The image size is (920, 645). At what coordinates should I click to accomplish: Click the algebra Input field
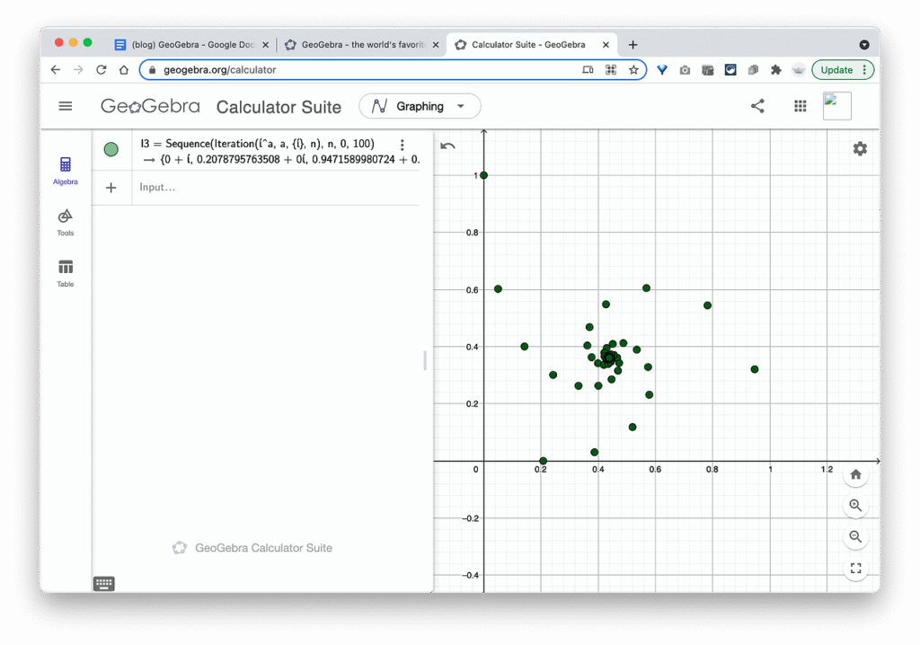point(270,188)
